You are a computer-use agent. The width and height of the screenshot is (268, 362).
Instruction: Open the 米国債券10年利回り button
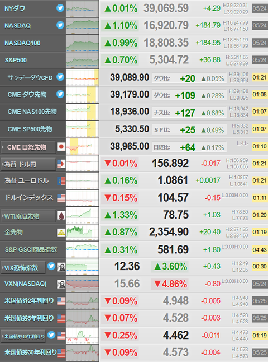23,336
